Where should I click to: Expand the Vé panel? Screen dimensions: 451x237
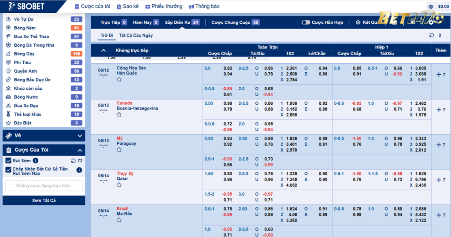[x=44, y=136]
